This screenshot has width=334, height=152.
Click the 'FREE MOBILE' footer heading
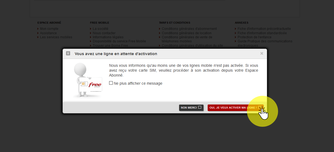point(99,23)
